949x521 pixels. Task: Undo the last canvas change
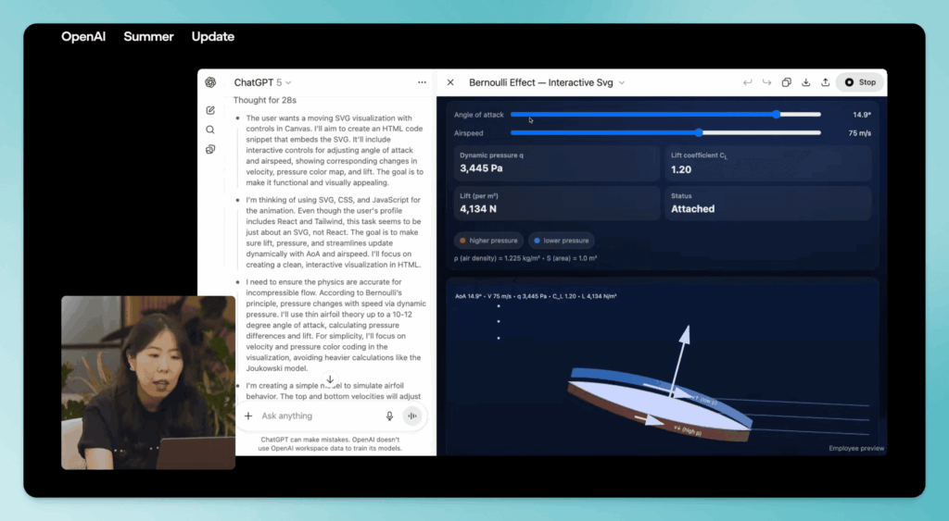tap(748, 82)
